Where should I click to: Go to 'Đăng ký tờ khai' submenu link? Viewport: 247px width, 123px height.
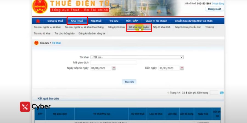click(x=116, y=27)
